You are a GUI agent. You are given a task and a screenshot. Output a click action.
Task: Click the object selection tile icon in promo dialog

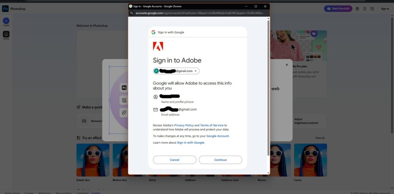tap(124, 100)
